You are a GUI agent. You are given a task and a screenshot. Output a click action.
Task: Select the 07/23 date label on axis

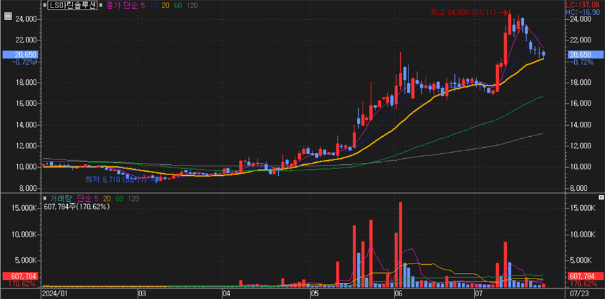pyautogui.click(x=579, y=293)
